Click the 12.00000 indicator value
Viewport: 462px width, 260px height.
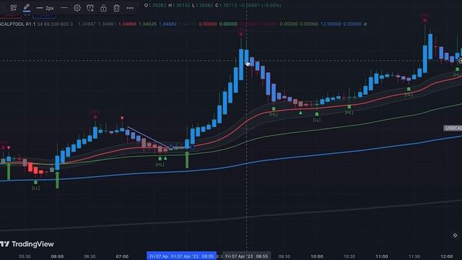click(x=331, y=24)
